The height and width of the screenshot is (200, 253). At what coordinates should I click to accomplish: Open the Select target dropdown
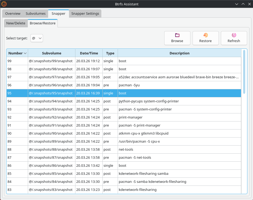[x=37, y=38]
